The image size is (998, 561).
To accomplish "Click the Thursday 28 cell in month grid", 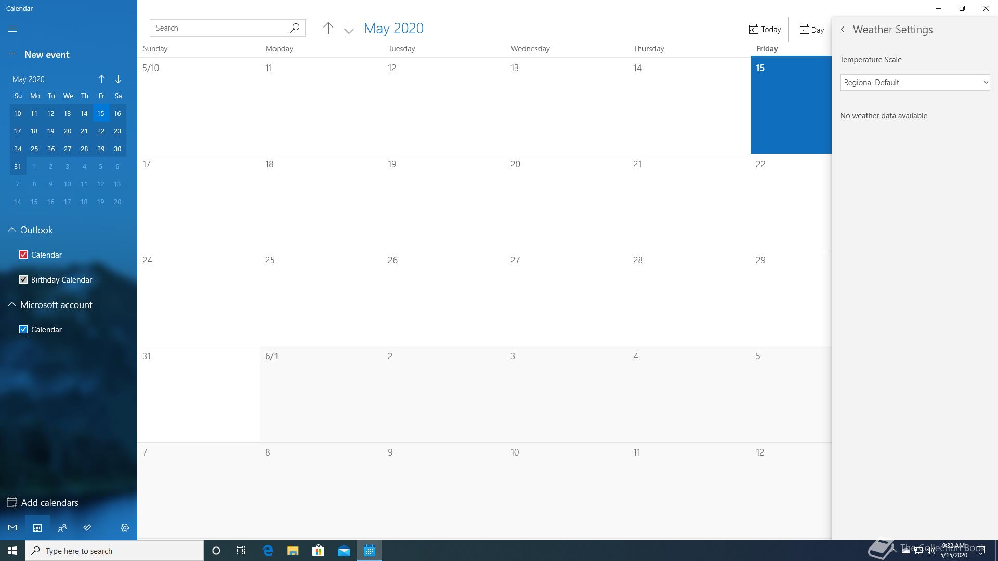I will pyautogui.click(x=689, y=298).
